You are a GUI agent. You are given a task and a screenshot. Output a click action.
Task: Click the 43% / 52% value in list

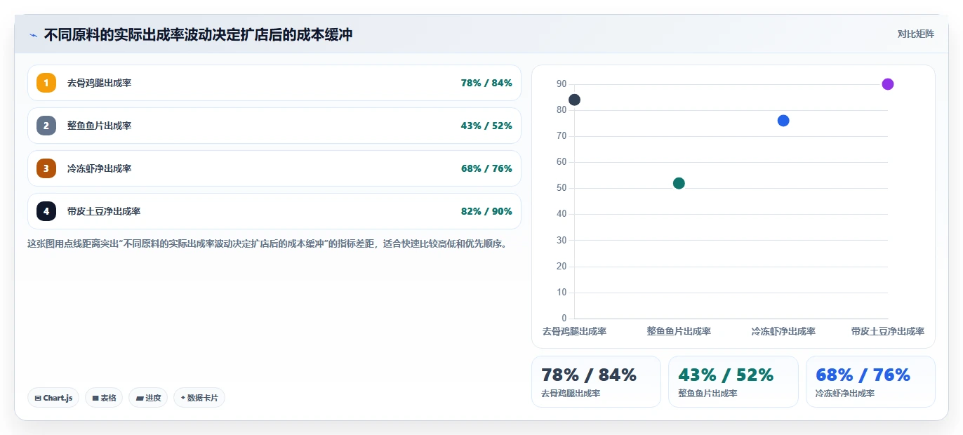[486, 126]
